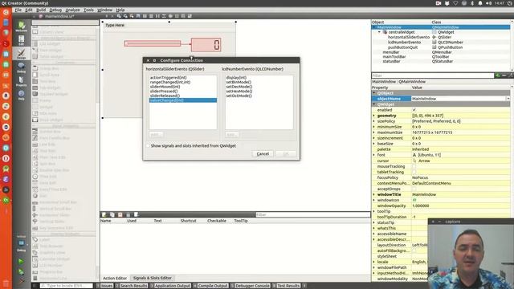This screenshot has width=514, height=289.
Task: Select Table Widget in widget box
Action: (x=47, y=57)
